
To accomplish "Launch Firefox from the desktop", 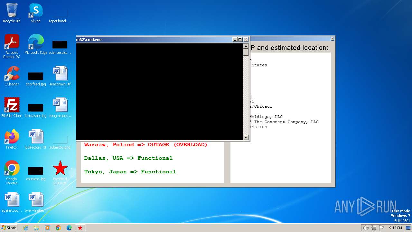I will [12, 139].
